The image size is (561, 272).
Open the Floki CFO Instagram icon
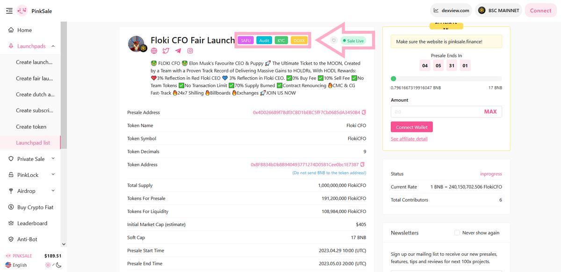pyautogui.click(x=190, y=51)
